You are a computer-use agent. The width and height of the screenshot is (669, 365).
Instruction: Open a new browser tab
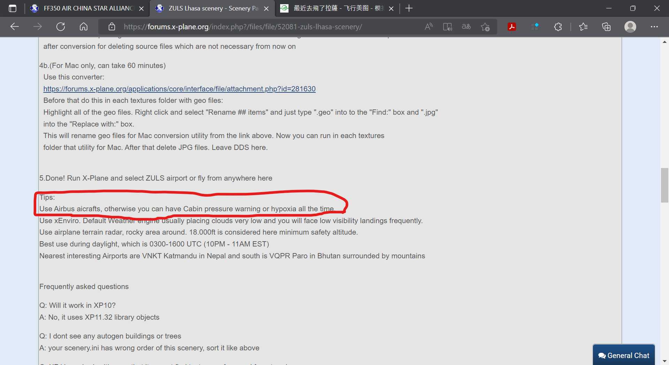[409, 8]
